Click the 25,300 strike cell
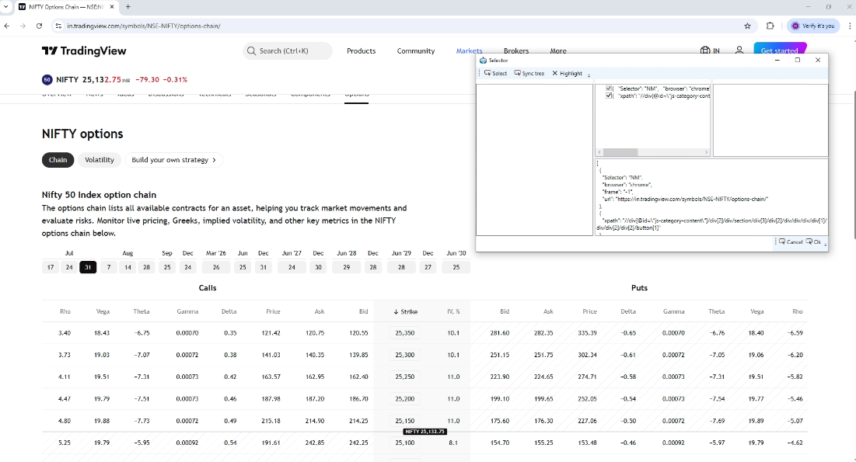Image resolution: width=856 pixels, height=462 pixels. pyautogui.click(x=405, y=355)
